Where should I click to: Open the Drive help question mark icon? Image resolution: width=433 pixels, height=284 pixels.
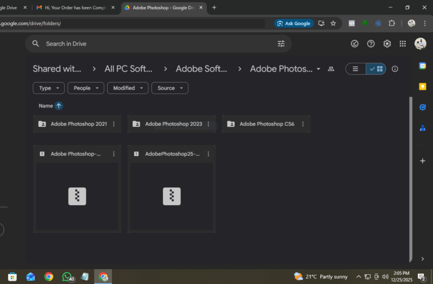[371, 44]
